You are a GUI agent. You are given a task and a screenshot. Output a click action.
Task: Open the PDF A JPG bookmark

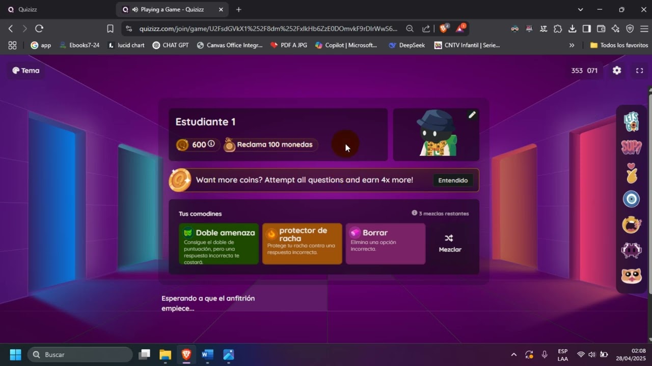289,45
